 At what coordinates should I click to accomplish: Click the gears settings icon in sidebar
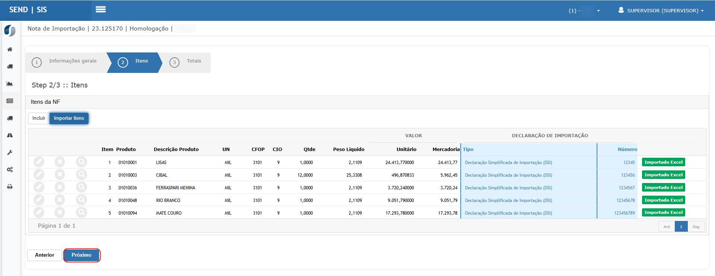point(10,170)
